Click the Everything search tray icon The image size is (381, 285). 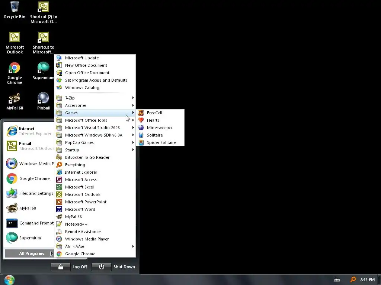click(353, 280)
